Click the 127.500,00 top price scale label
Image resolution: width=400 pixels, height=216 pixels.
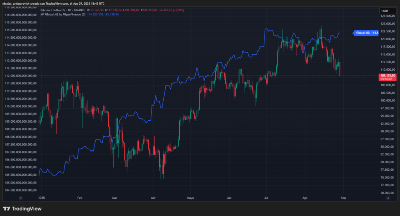(x=387, y=16)
